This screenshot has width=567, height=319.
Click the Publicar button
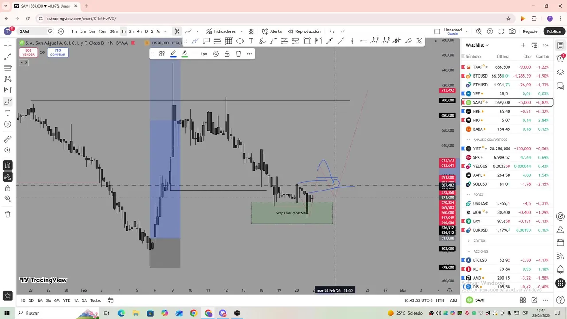[554, 31]
